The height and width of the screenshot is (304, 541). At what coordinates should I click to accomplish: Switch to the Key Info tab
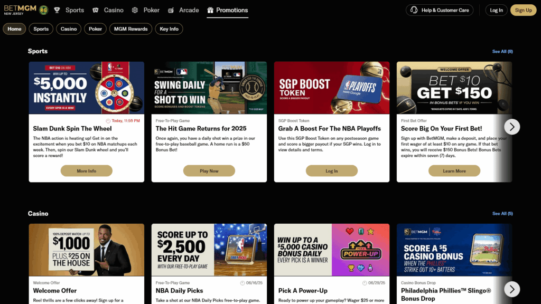tap(169, 29)
